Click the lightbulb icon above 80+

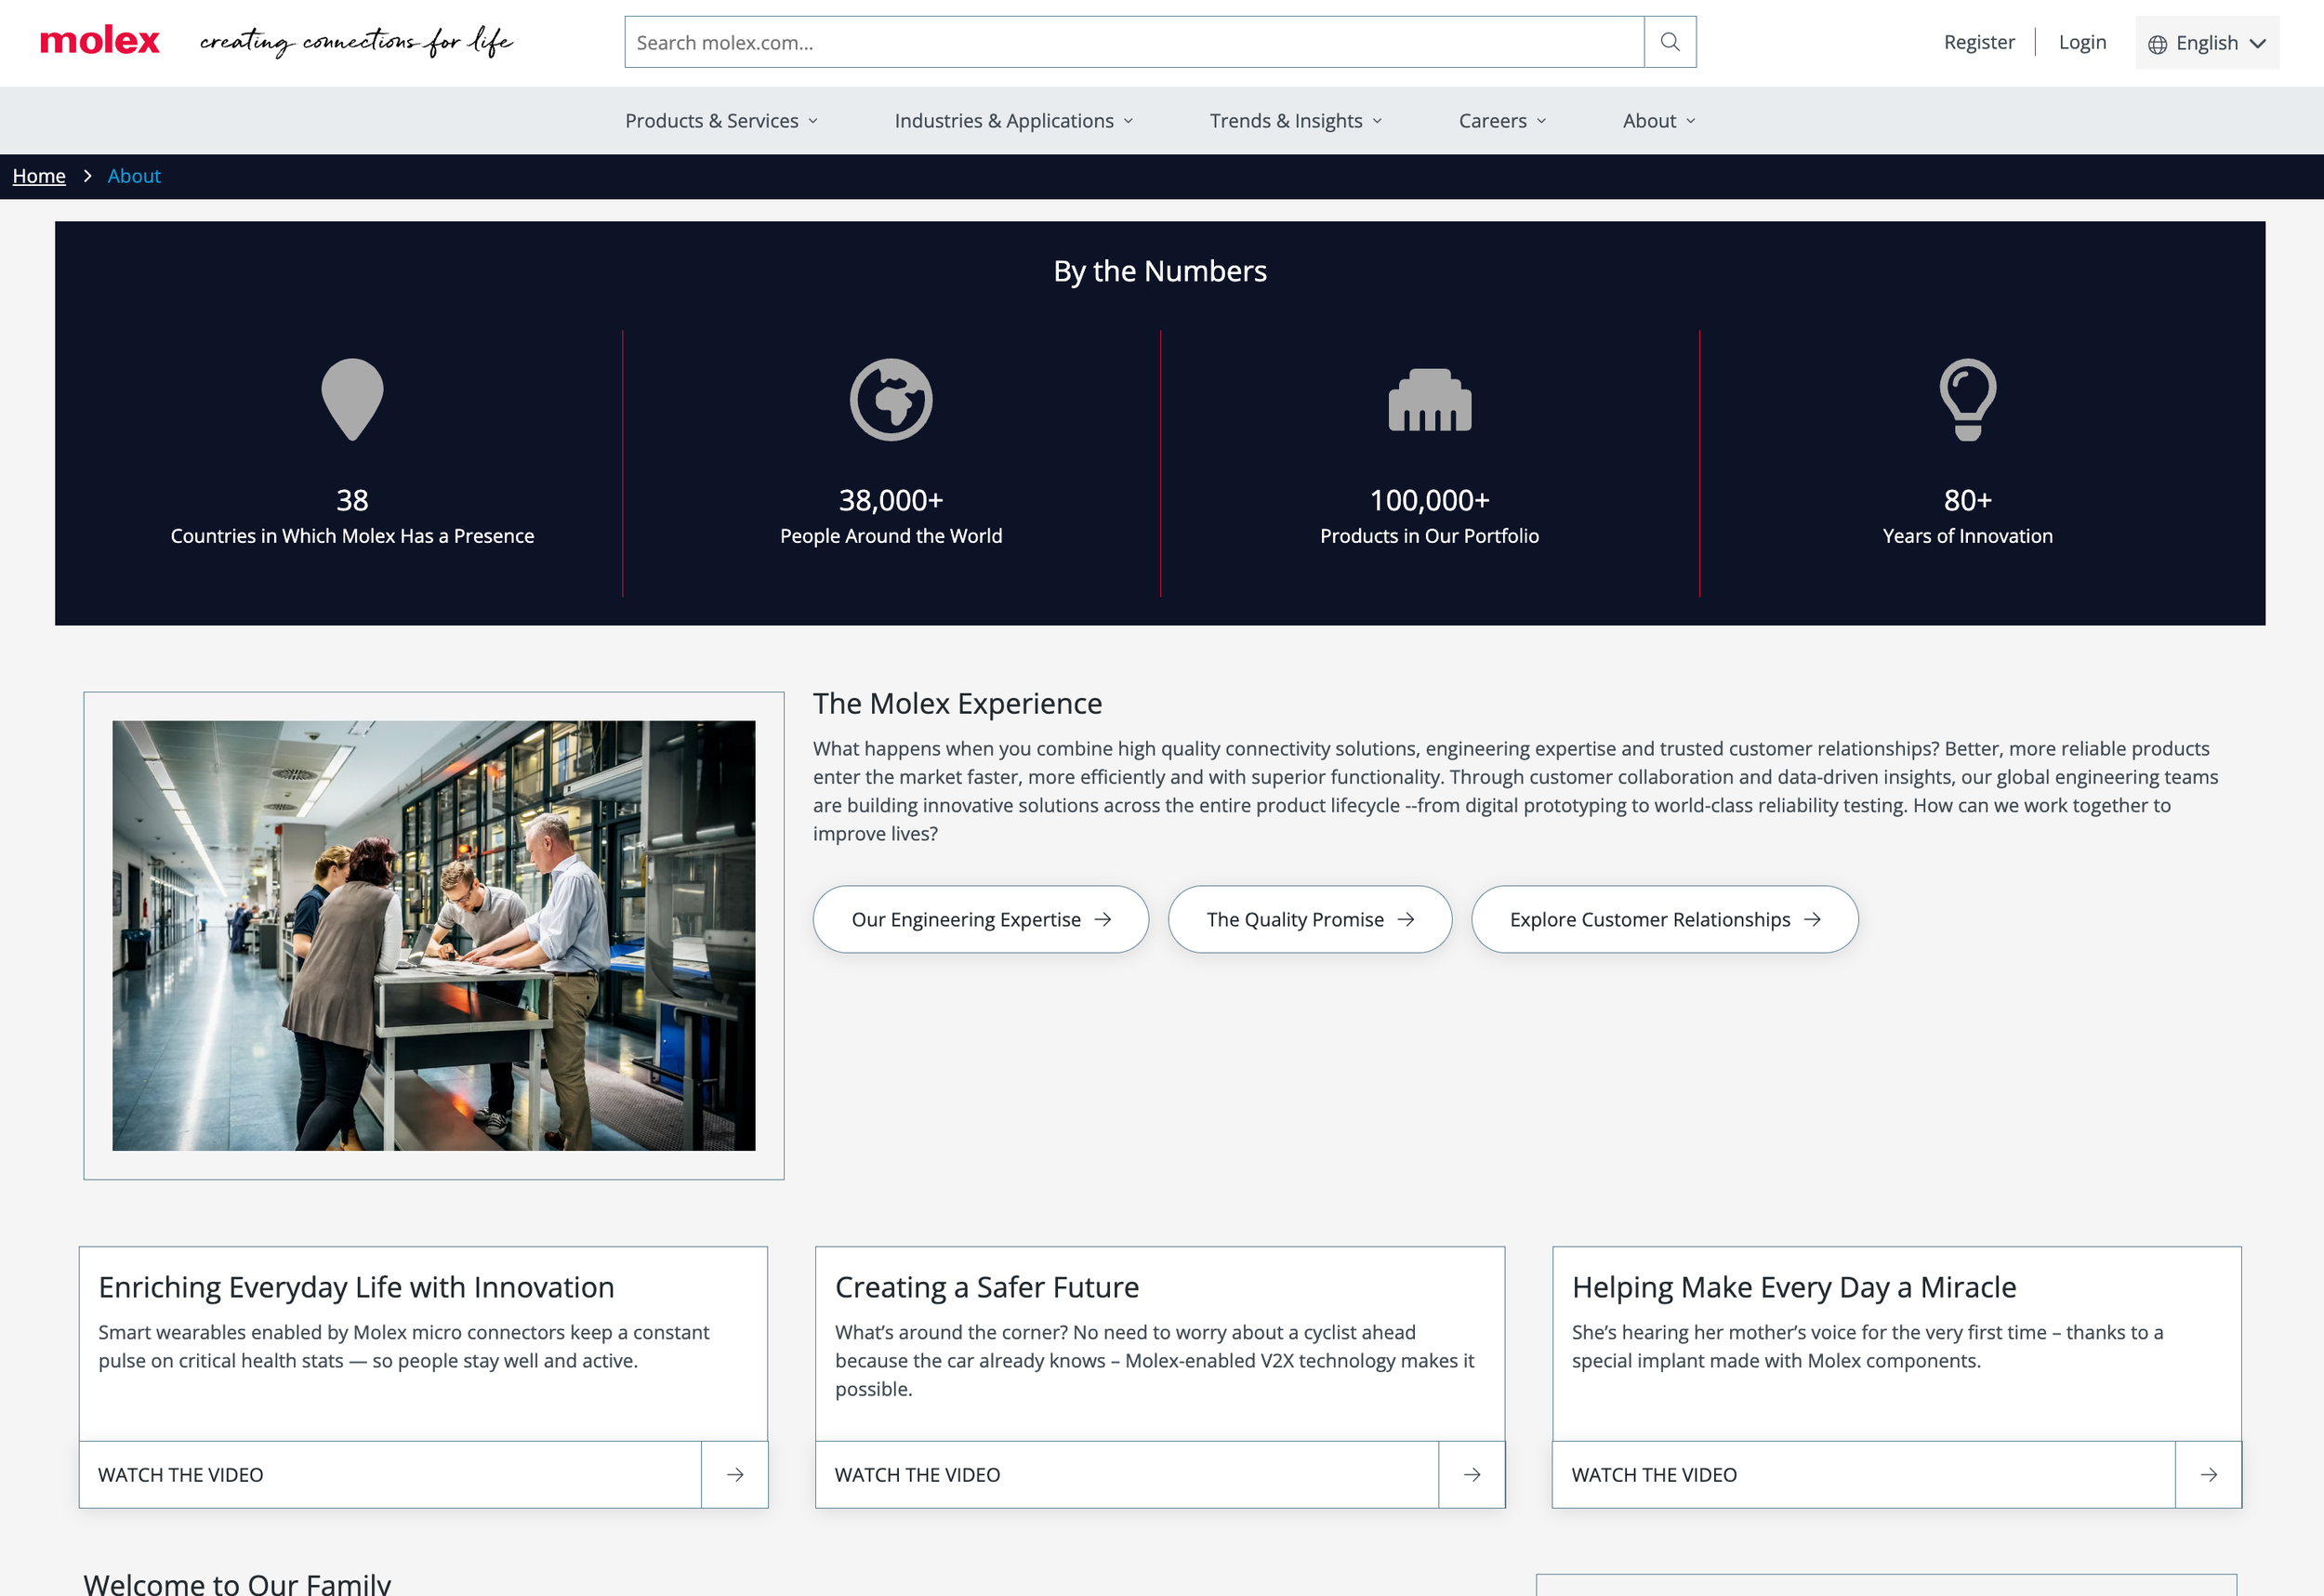tap(1968, 399)
